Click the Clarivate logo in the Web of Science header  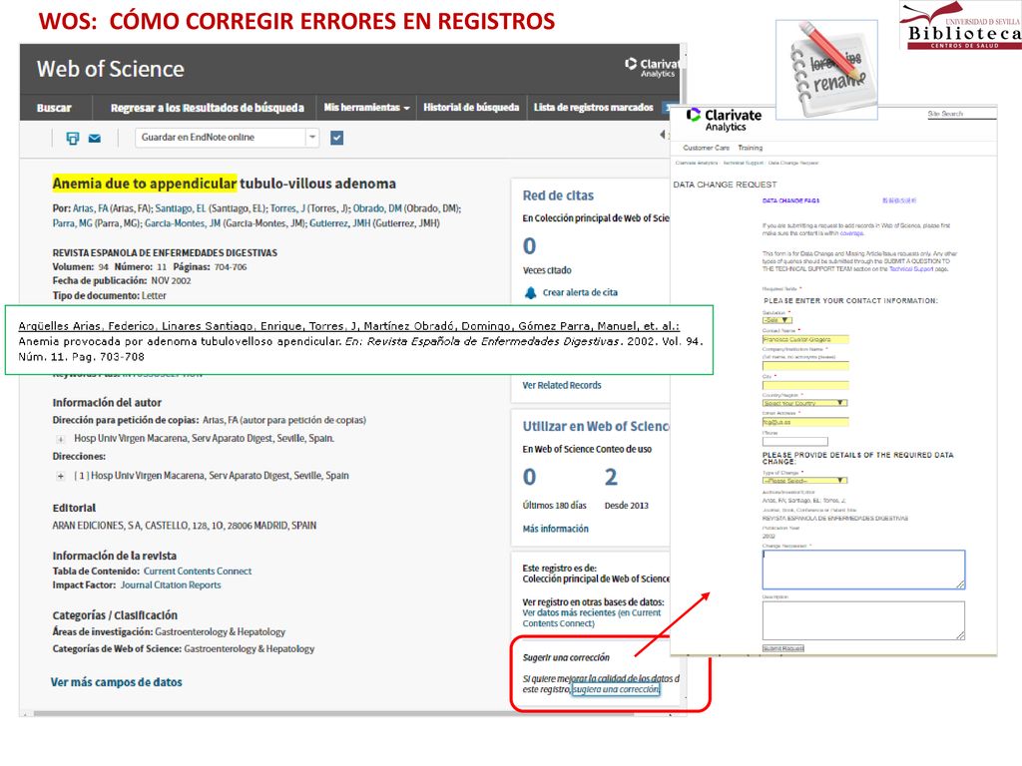tap(652, 68)
